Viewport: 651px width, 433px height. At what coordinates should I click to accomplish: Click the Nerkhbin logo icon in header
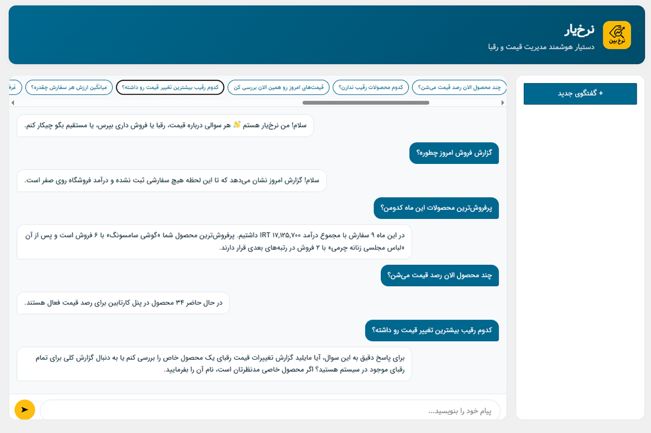[x=617, y=35]
